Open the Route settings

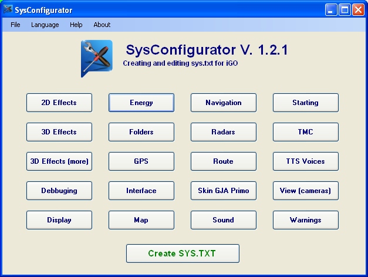click(x=224, y=161)
